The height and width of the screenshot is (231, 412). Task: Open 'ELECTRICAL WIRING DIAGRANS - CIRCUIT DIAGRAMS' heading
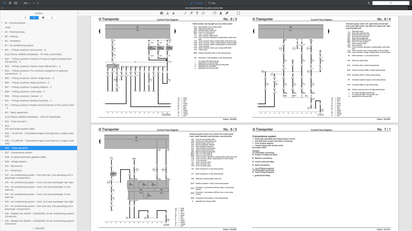[33, 117]
